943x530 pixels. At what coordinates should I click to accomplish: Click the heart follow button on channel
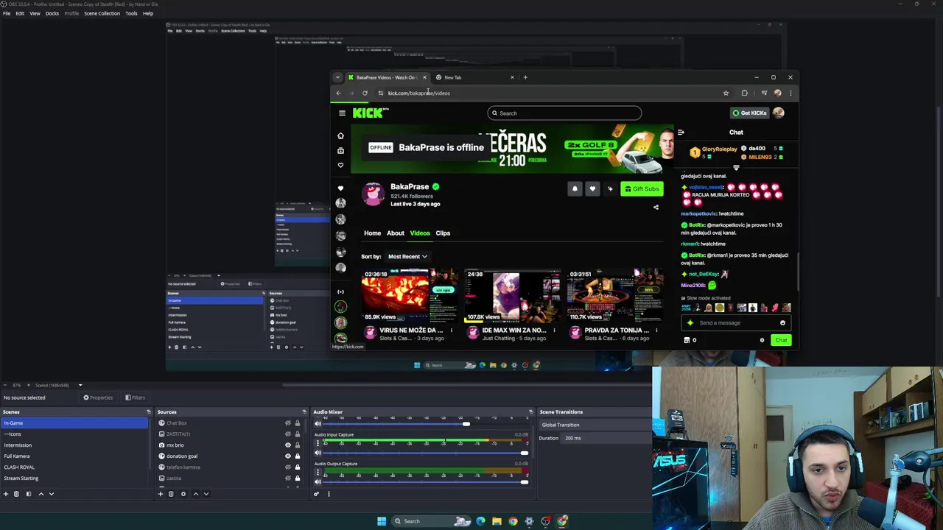pyautogui.click(x=592, y=189)
